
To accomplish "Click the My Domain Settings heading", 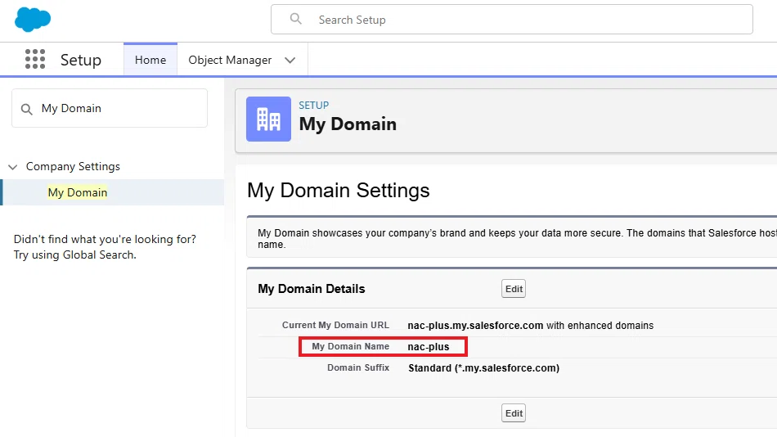I will pos(339,191).
